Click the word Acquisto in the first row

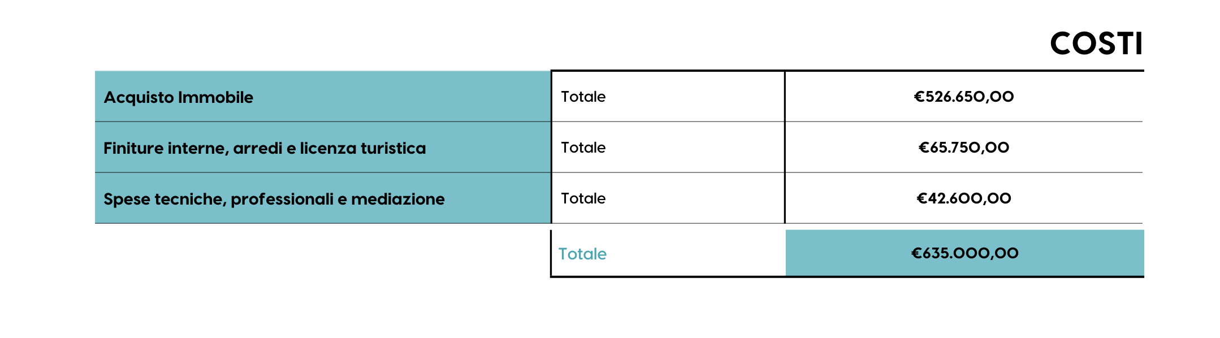pos(139,97)
